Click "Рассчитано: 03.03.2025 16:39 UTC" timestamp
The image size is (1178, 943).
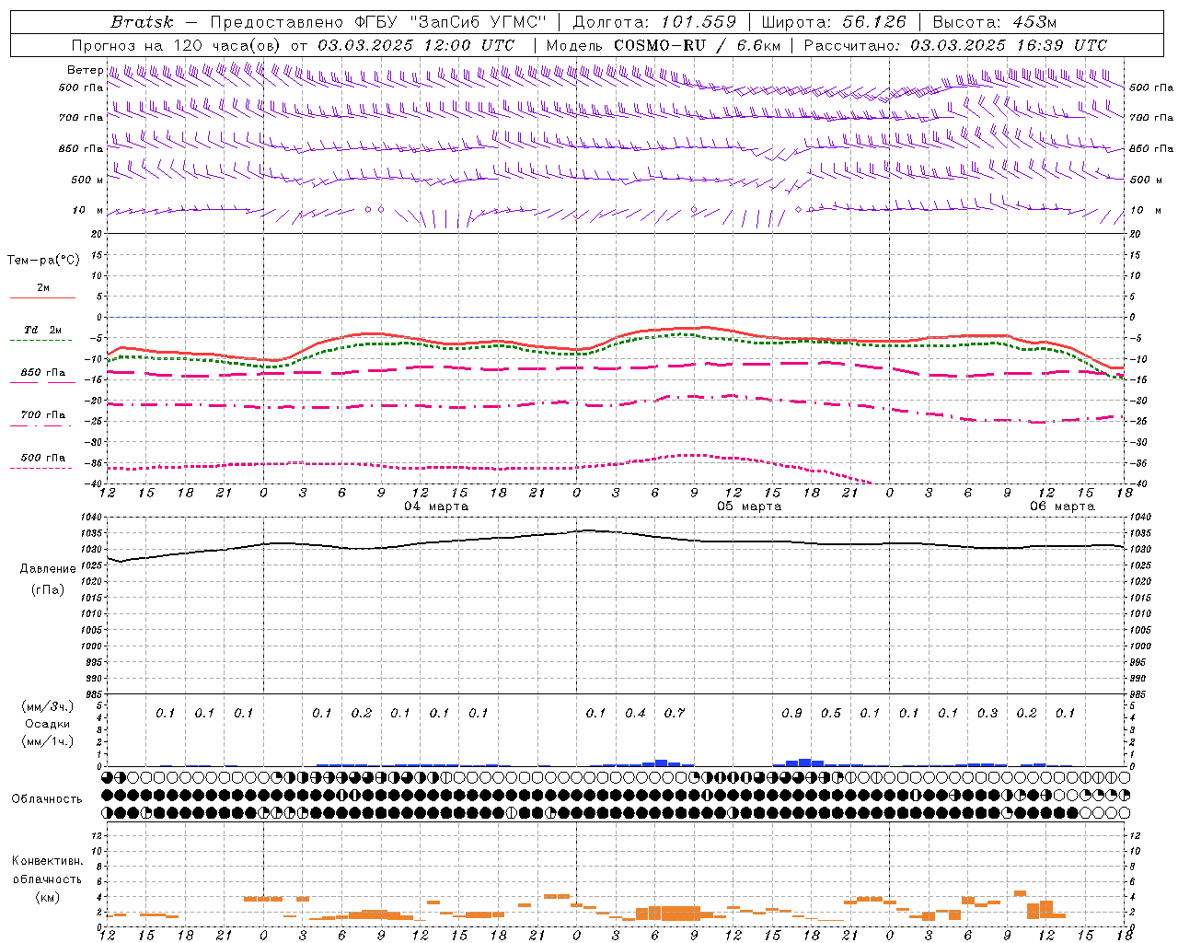[x=955, y=45]
